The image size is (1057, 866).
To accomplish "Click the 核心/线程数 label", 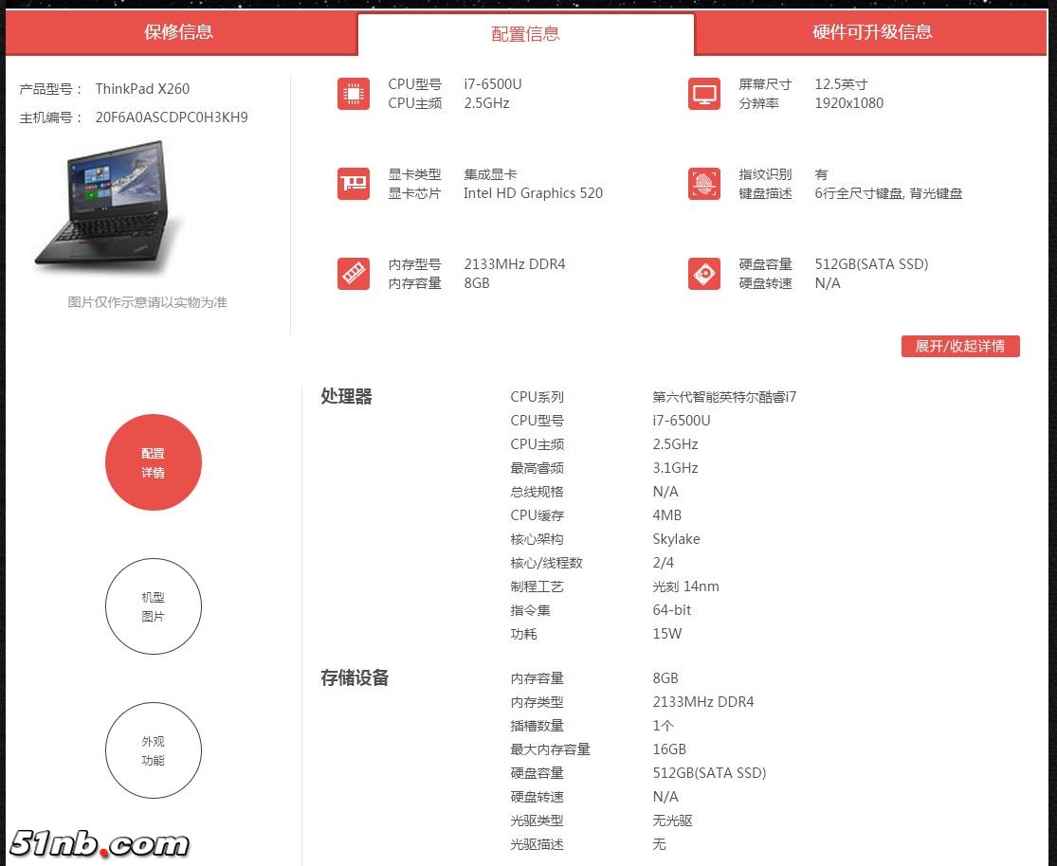I will coord(546,563).
